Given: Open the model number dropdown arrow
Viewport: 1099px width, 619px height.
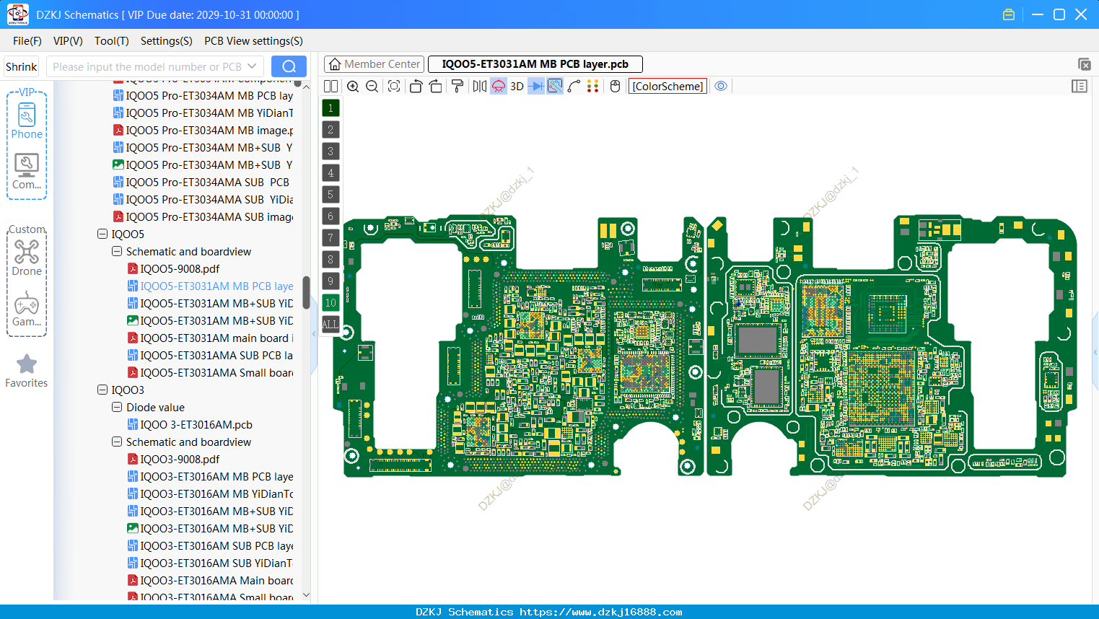Looking at the screenshot, I should point(252,66).
